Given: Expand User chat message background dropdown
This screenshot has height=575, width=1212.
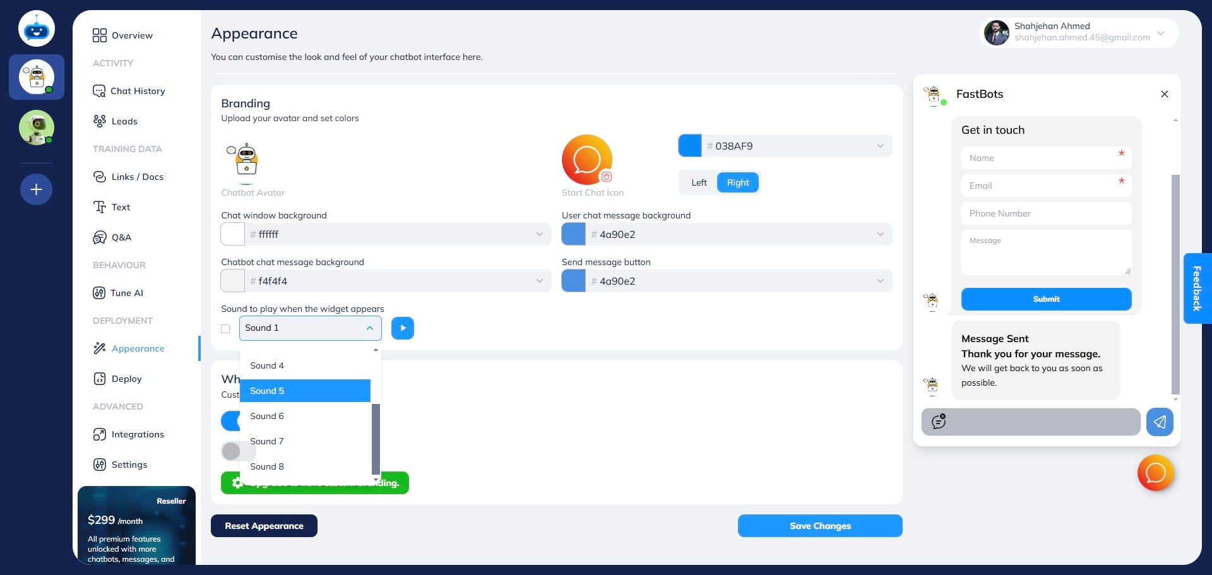Looking at the screenshot, I should coord(880,234).
